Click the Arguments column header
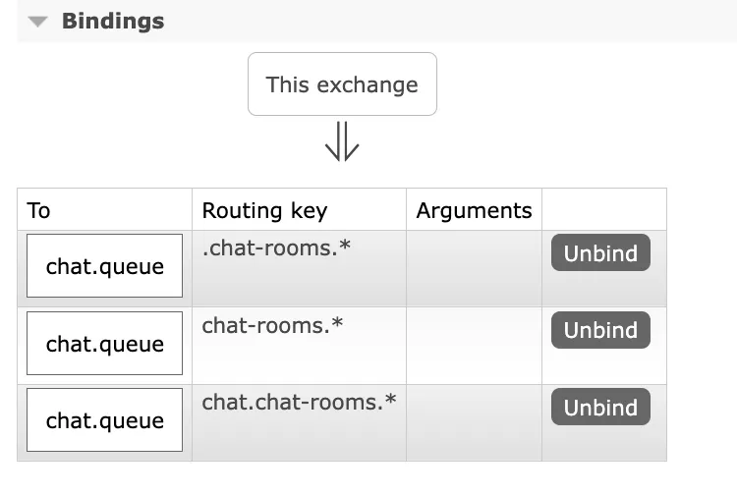Image resolution: width=737 pixels, height=495 pixels. [474, 210]
